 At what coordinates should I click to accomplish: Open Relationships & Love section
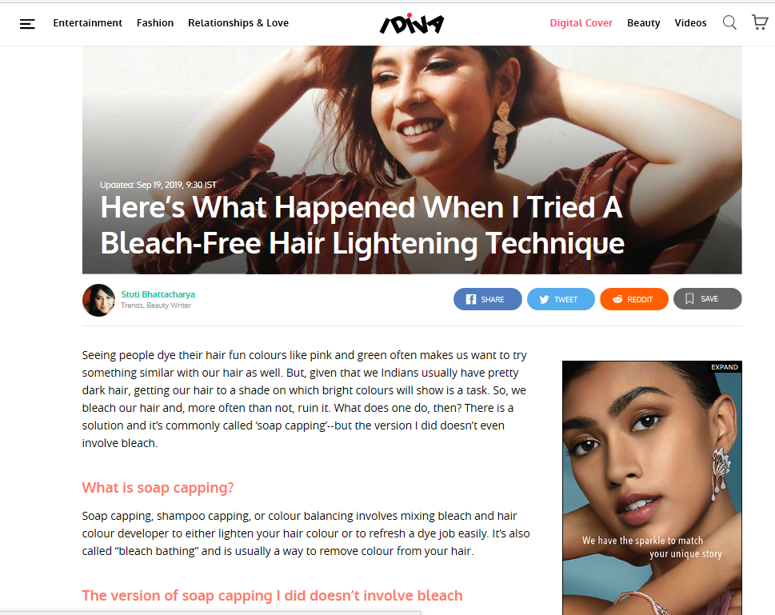click(238, 22)
